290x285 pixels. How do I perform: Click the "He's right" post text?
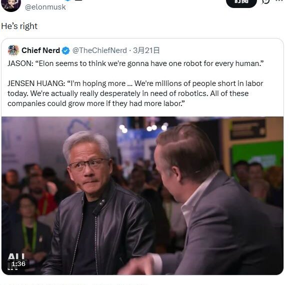pyautogui.click(x=19, y=26)
